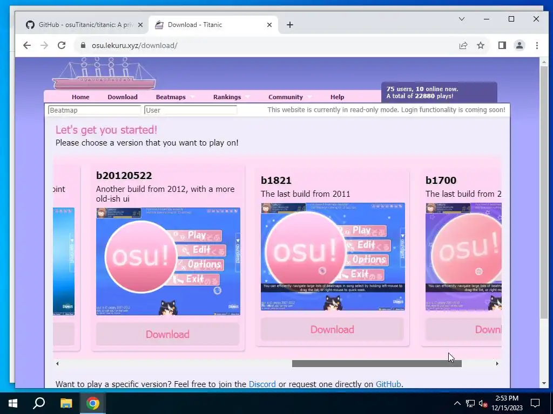Click the horizontal scrollbar left arrow
553x414 pixels.
(57, 364)
